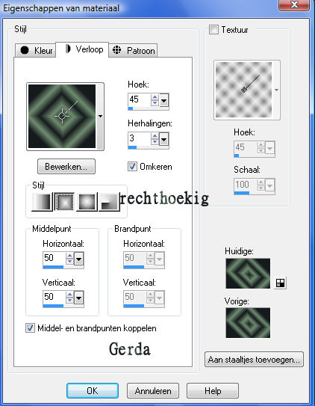Screen dimensions: 315x406
Task: Switch to the Patroon tab
Action: 133,51
